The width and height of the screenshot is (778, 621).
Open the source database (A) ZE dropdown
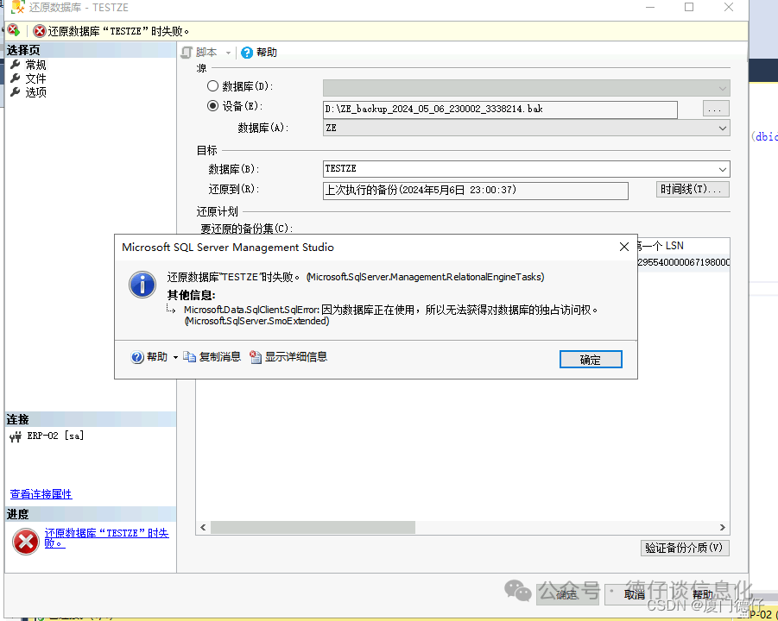point(723,128)
